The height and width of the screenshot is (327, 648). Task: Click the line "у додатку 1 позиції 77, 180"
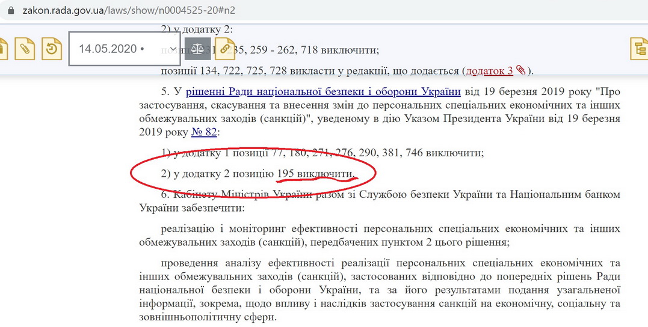322,153
